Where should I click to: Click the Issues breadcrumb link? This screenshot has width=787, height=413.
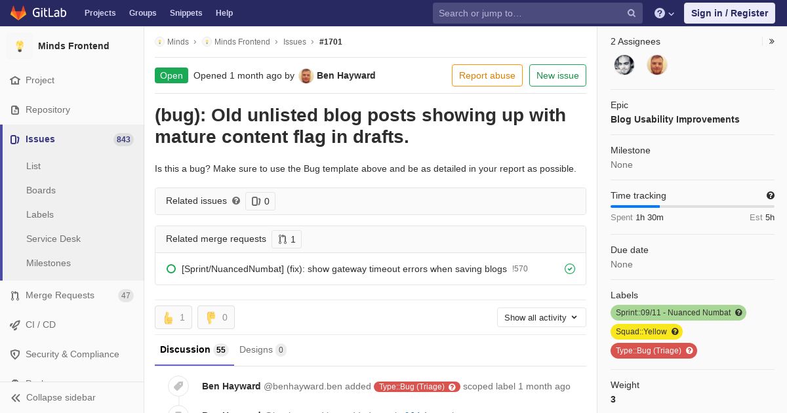[294, 42]
